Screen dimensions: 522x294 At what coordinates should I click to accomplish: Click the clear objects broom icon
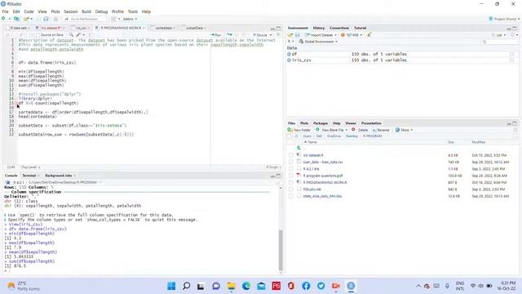[369, 34]
